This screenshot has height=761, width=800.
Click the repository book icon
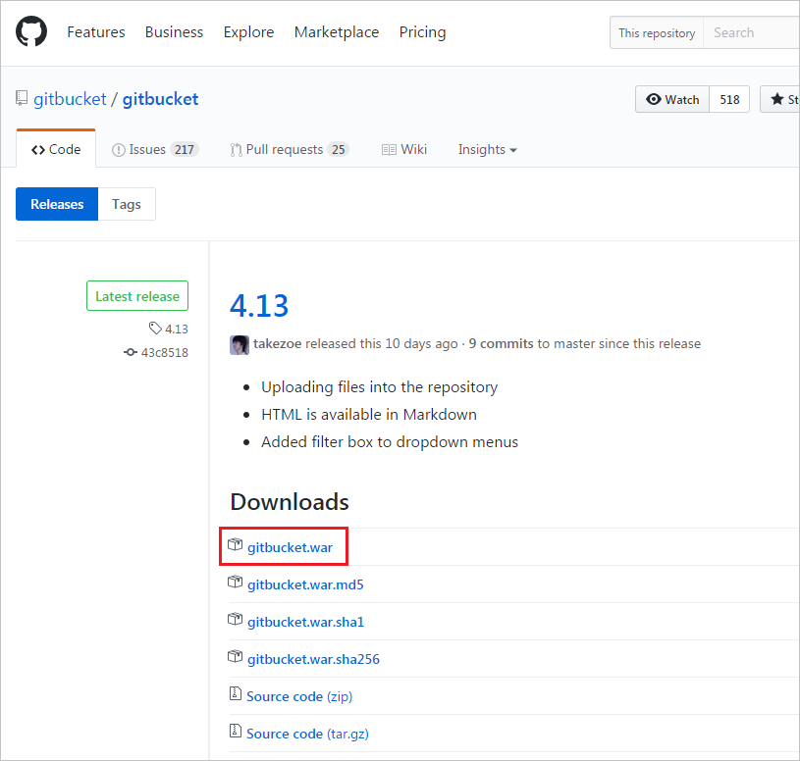[22, 98]
